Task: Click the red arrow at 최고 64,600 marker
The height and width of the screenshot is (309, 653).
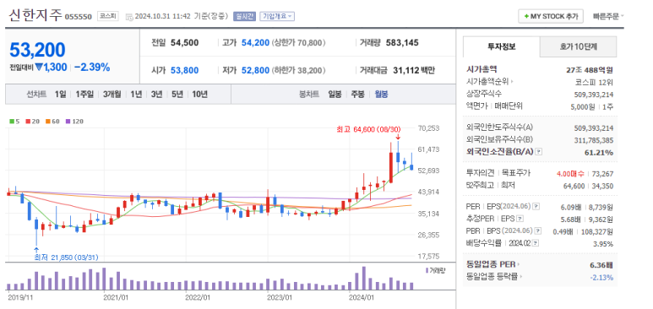Action: pyautogui.click(x=398, y=137)
